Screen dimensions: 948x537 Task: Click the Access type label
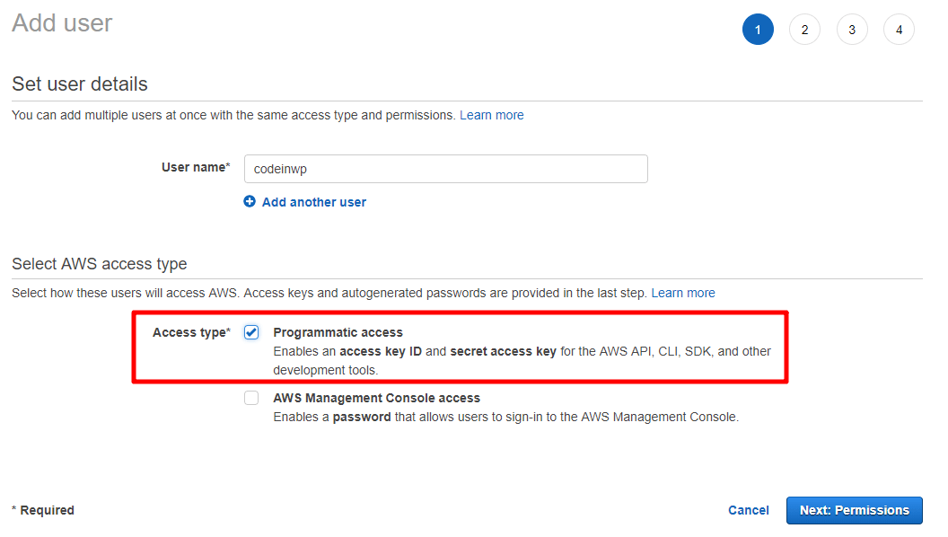[191, 332]
